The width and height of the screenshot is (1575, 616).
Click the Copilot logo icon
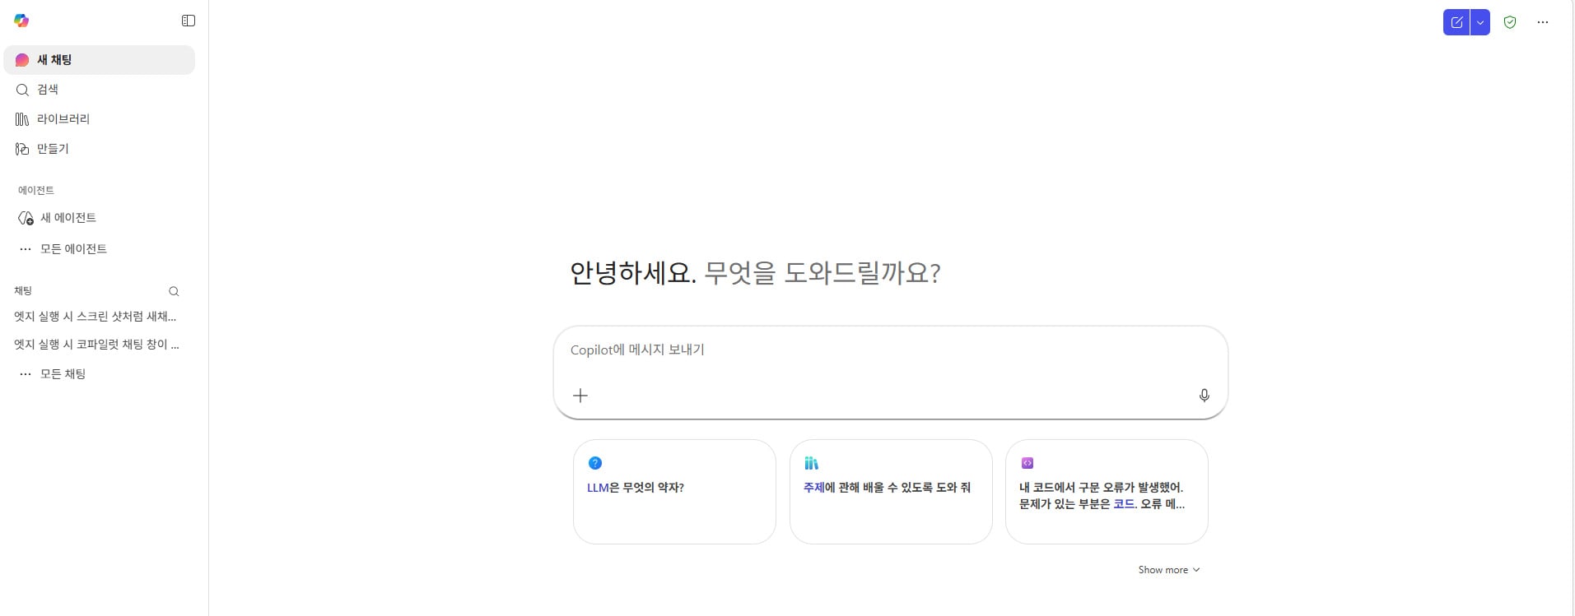coord(21,21)
